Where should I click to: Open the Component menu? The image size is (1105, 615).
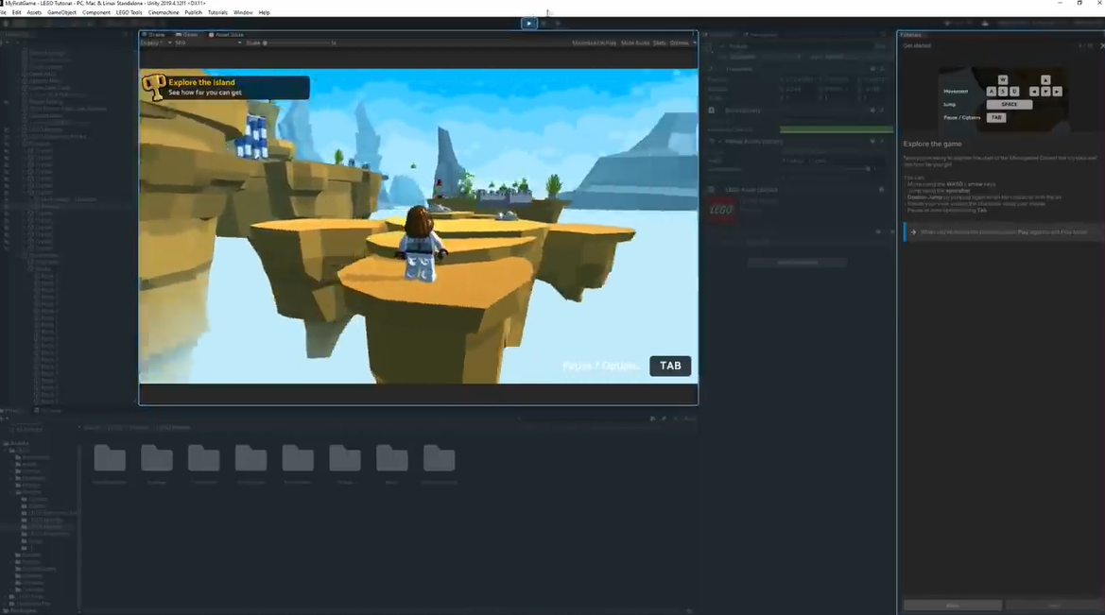[x=95, y=12]
